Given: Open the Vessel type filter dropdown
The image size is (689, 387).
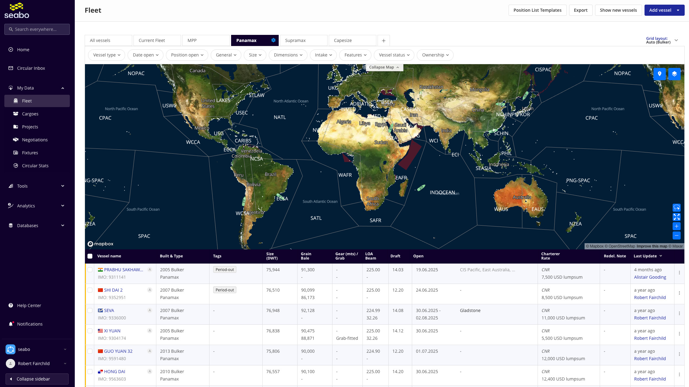Looking at the screenshot, I should [107, 55].
